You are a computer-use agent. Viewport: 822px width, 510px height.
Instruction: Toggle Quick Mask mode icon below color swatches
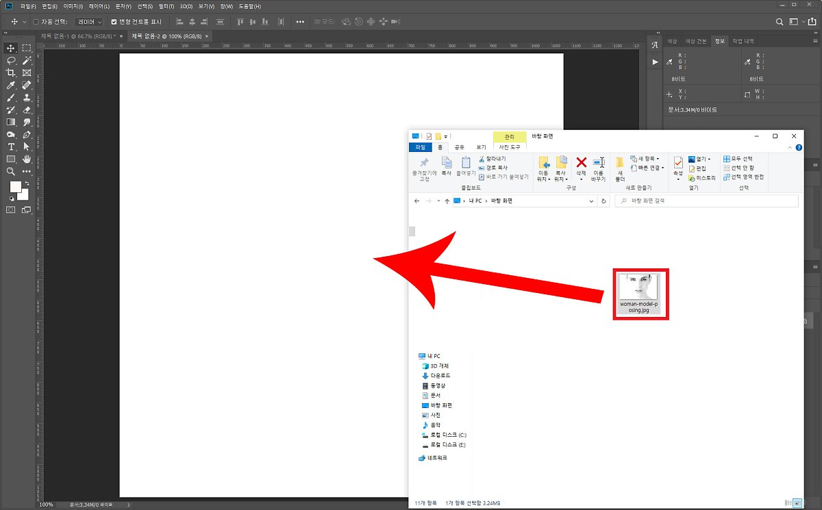click(11, 209)
